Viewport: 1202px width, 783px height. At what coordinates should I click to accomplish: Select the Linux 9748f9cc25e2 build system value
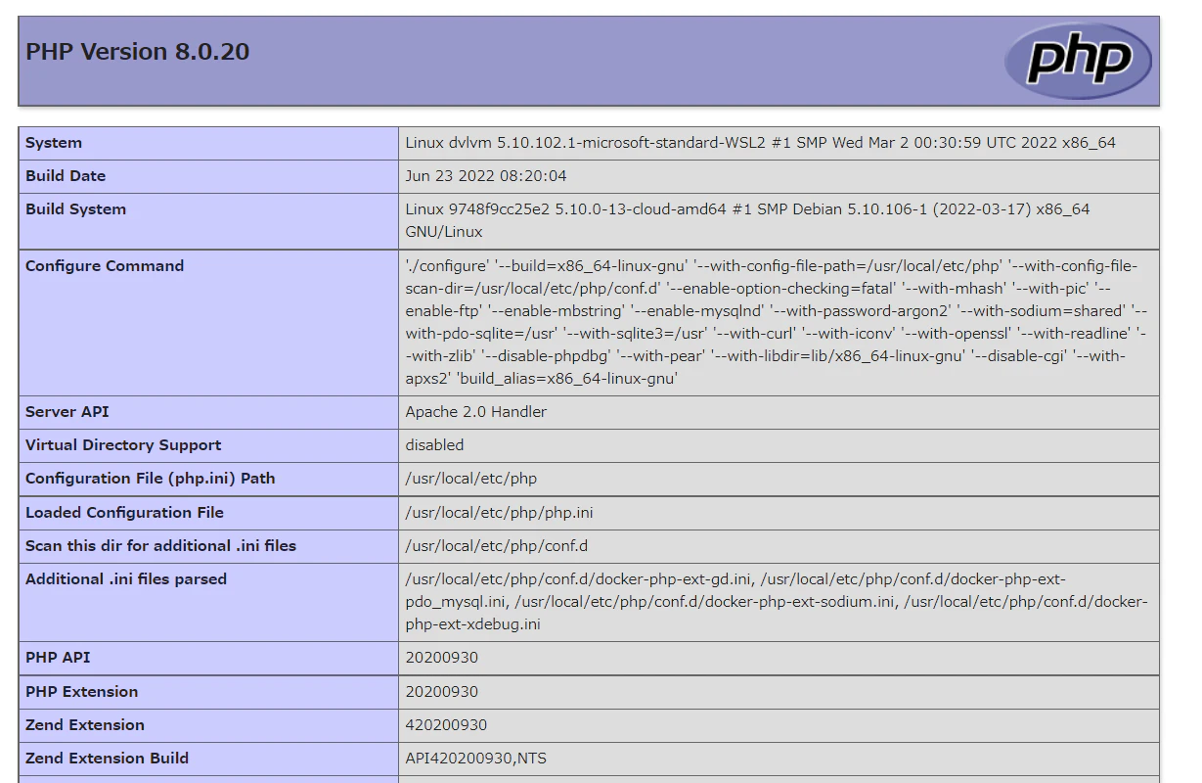pos(748,220)
